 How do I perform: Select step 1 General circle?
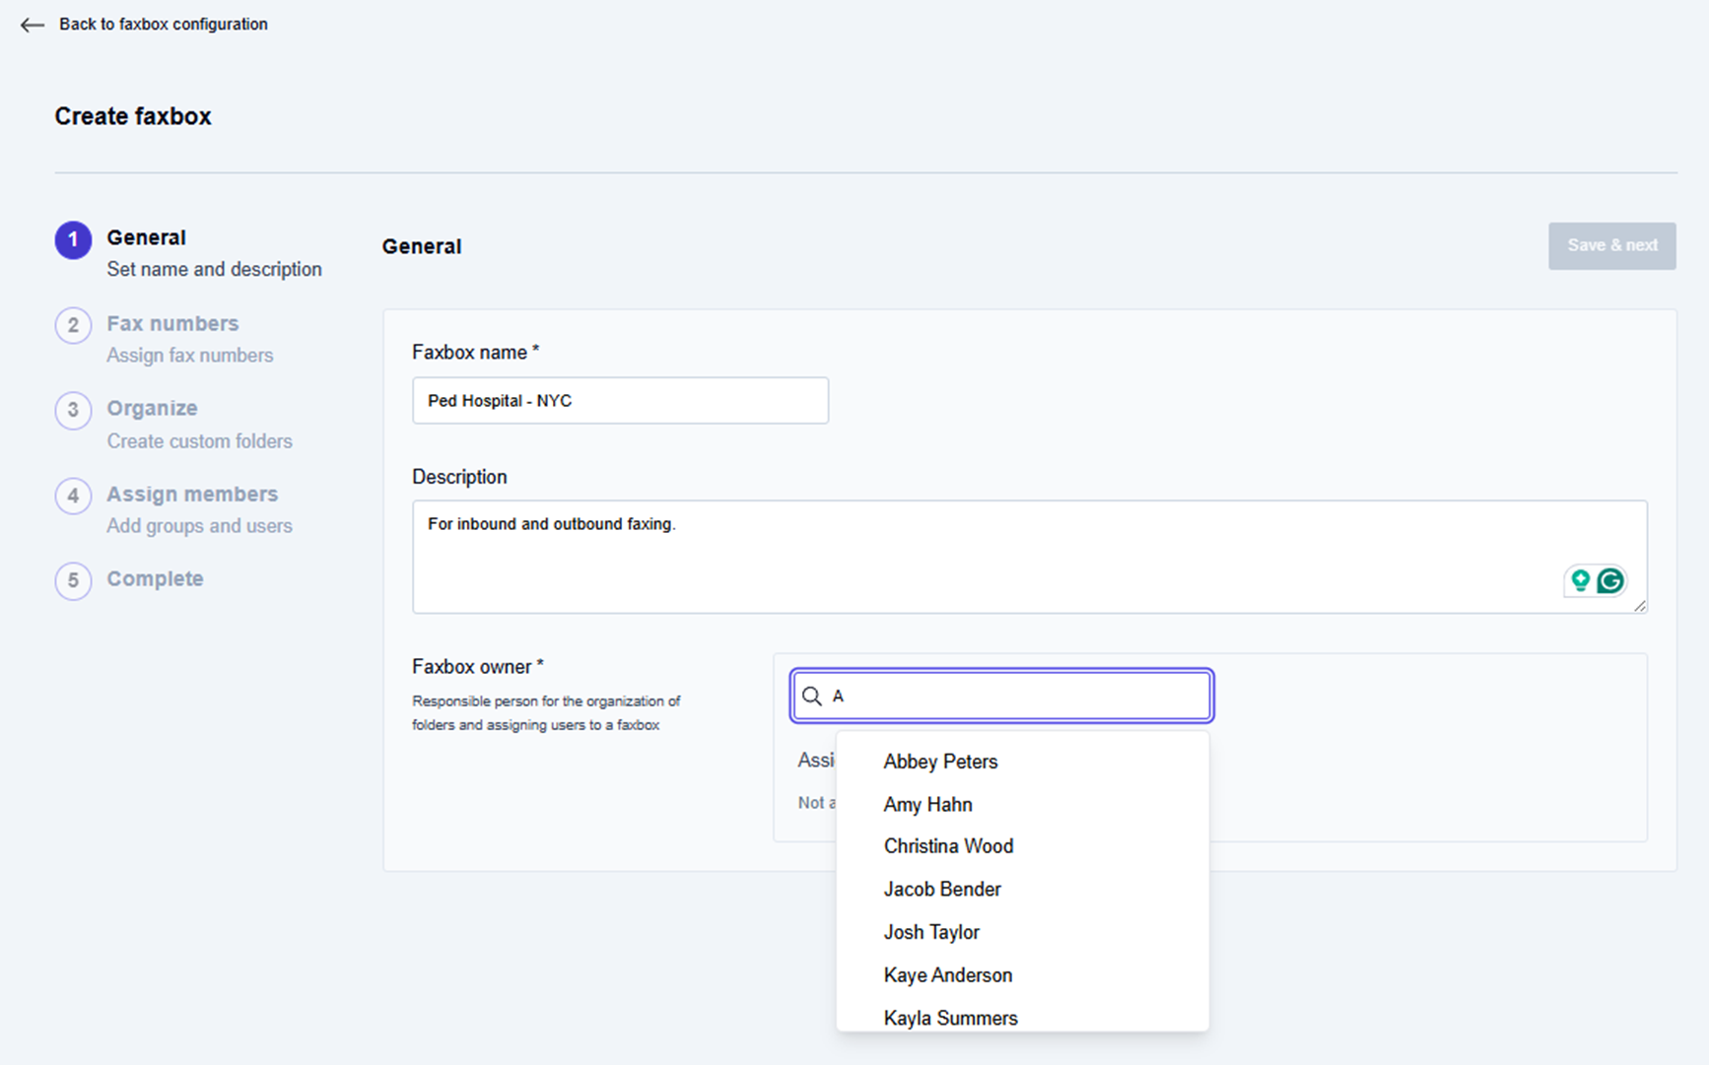click(x=73, y=240)
